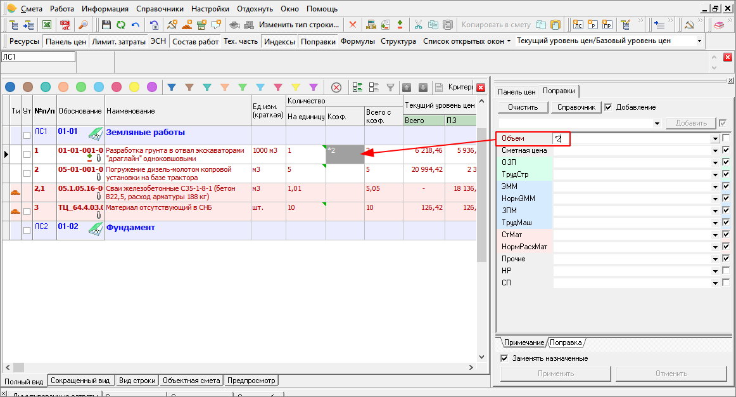Image resolution: width=736 pixels, height=397 pixels.
Task: Click the scissors cut icon
Action: coord(418,25)
